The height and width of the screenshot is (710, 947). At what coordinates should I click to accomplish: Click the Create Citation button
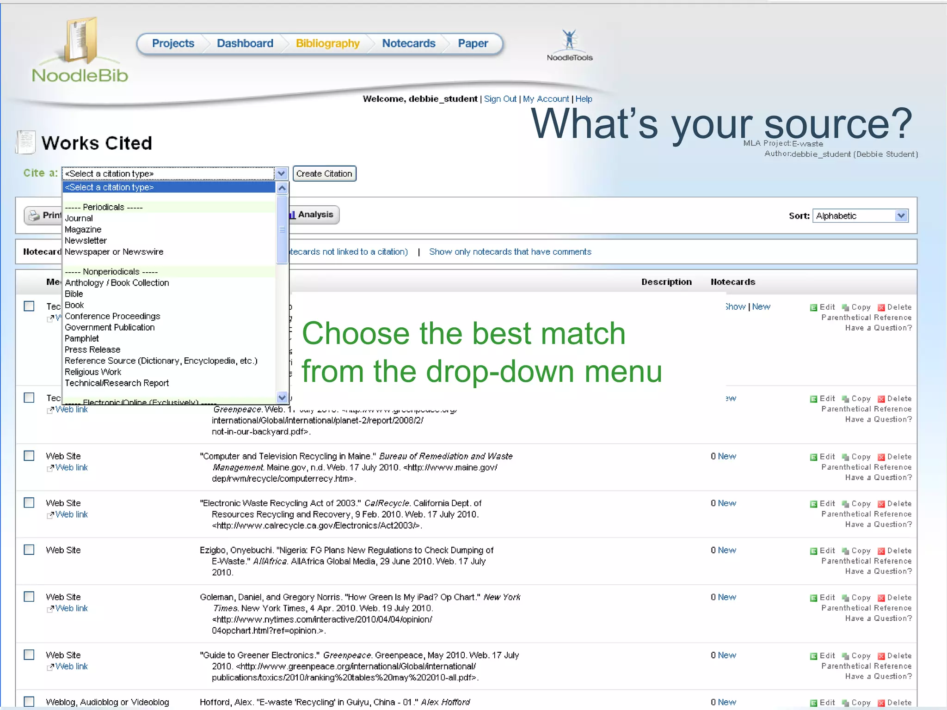click(x=324, y=173)
